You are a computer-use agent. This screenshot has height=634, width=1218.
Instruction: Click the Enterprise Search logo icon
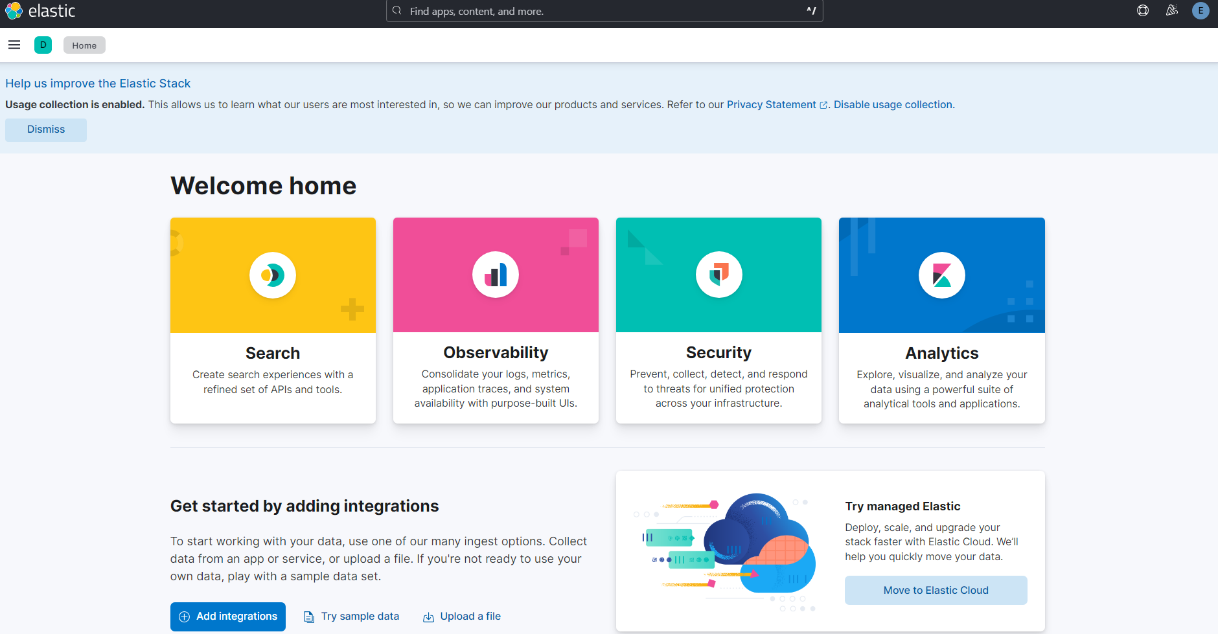[273, 275]
